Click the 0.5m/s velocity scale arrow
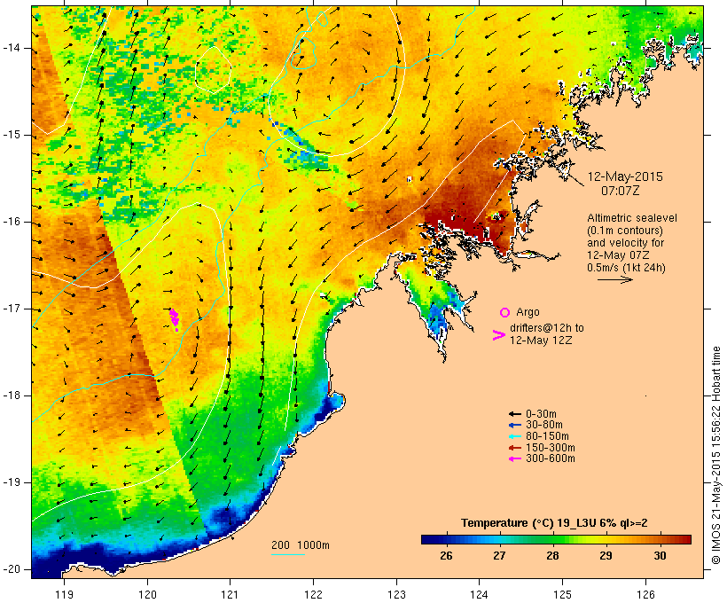The height and width of the screenshot is (603, 727). [x=614, y=279]
